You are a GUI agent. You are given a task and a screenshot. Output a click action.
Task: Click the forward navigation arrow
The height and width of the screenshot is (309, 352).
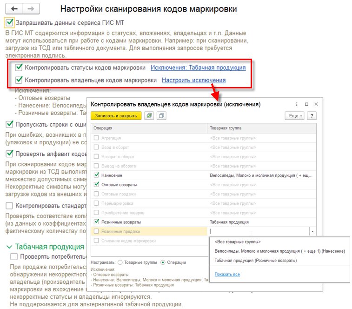point(31,9)
